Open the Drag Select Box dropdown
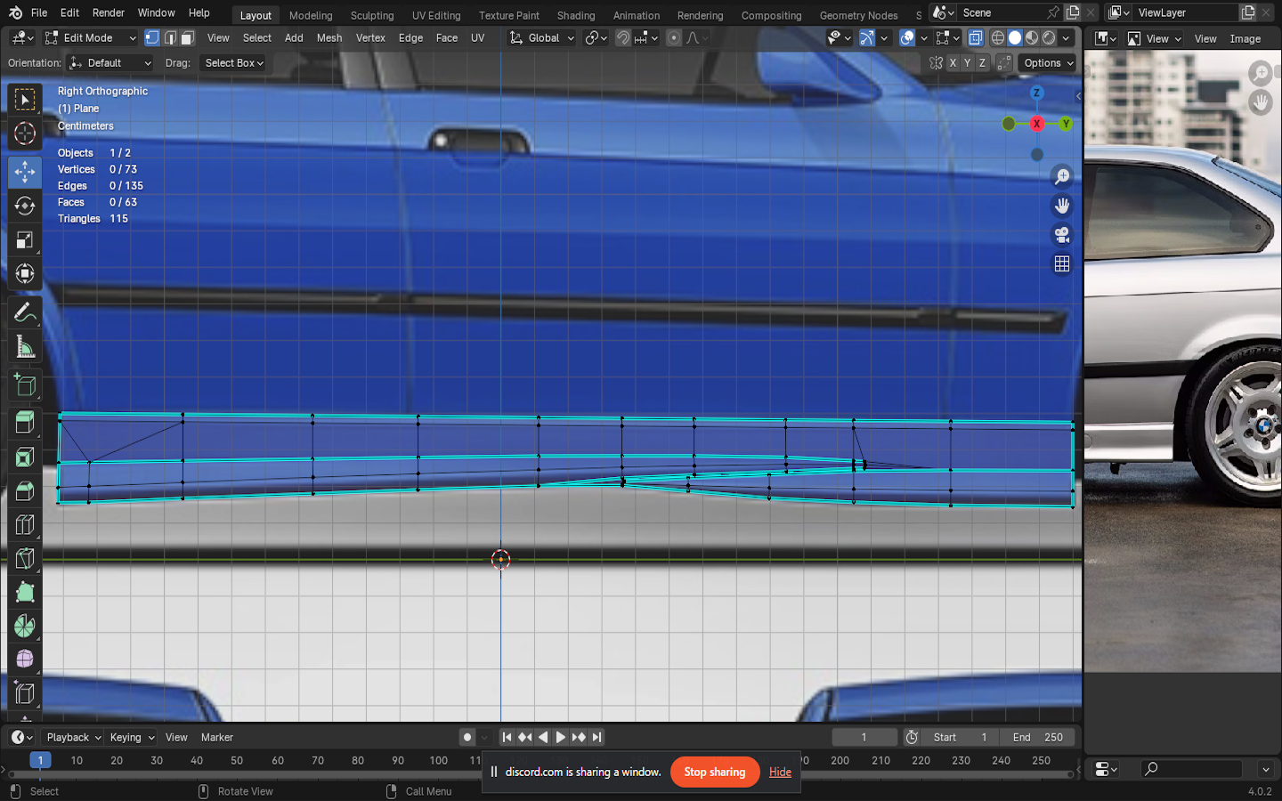Image resolution: width=1282 pixels, height=801 pixels. click(234, 63)
